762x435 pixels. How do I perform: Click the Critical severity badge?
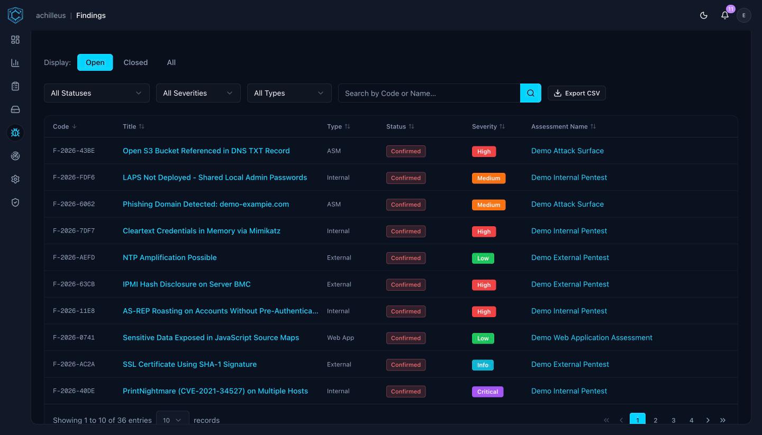coord(487,392)
